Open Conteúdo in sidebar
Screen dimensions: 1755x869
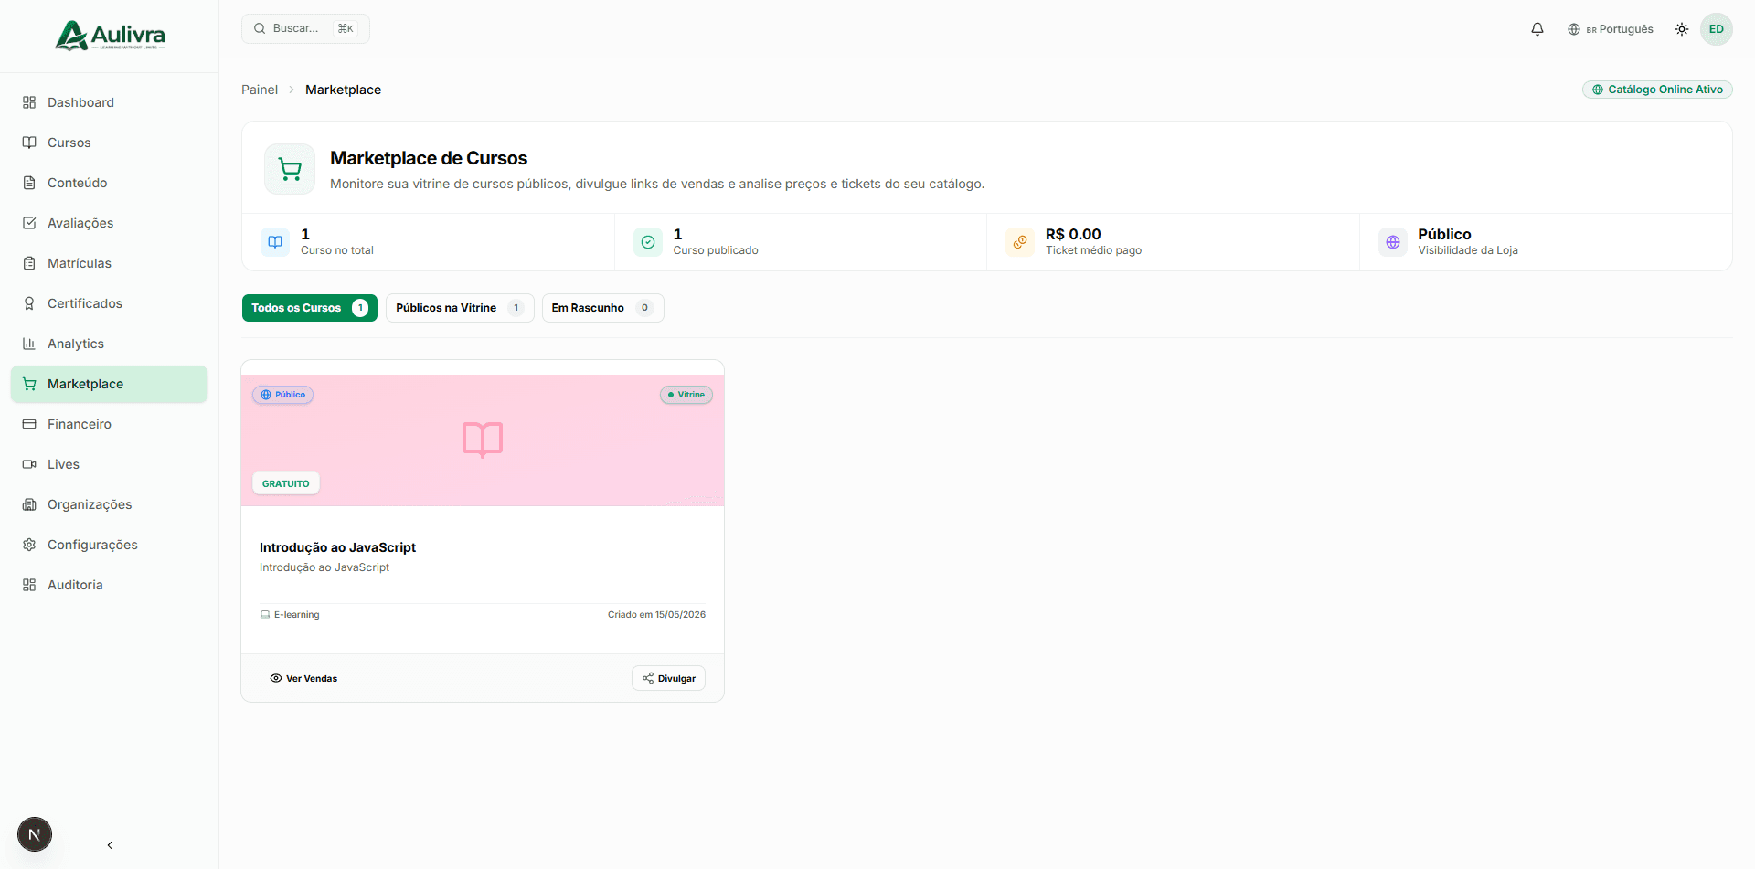[109, 183]
